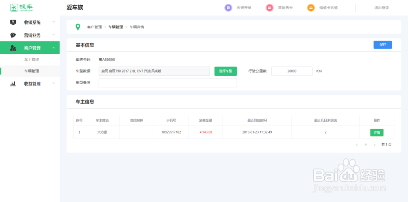Click the 收益管理 bar chart icon
This screenshot has height=202, width=408.
13,83
